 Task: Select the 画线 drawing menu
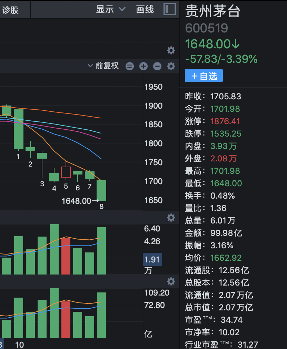[145, 10]
